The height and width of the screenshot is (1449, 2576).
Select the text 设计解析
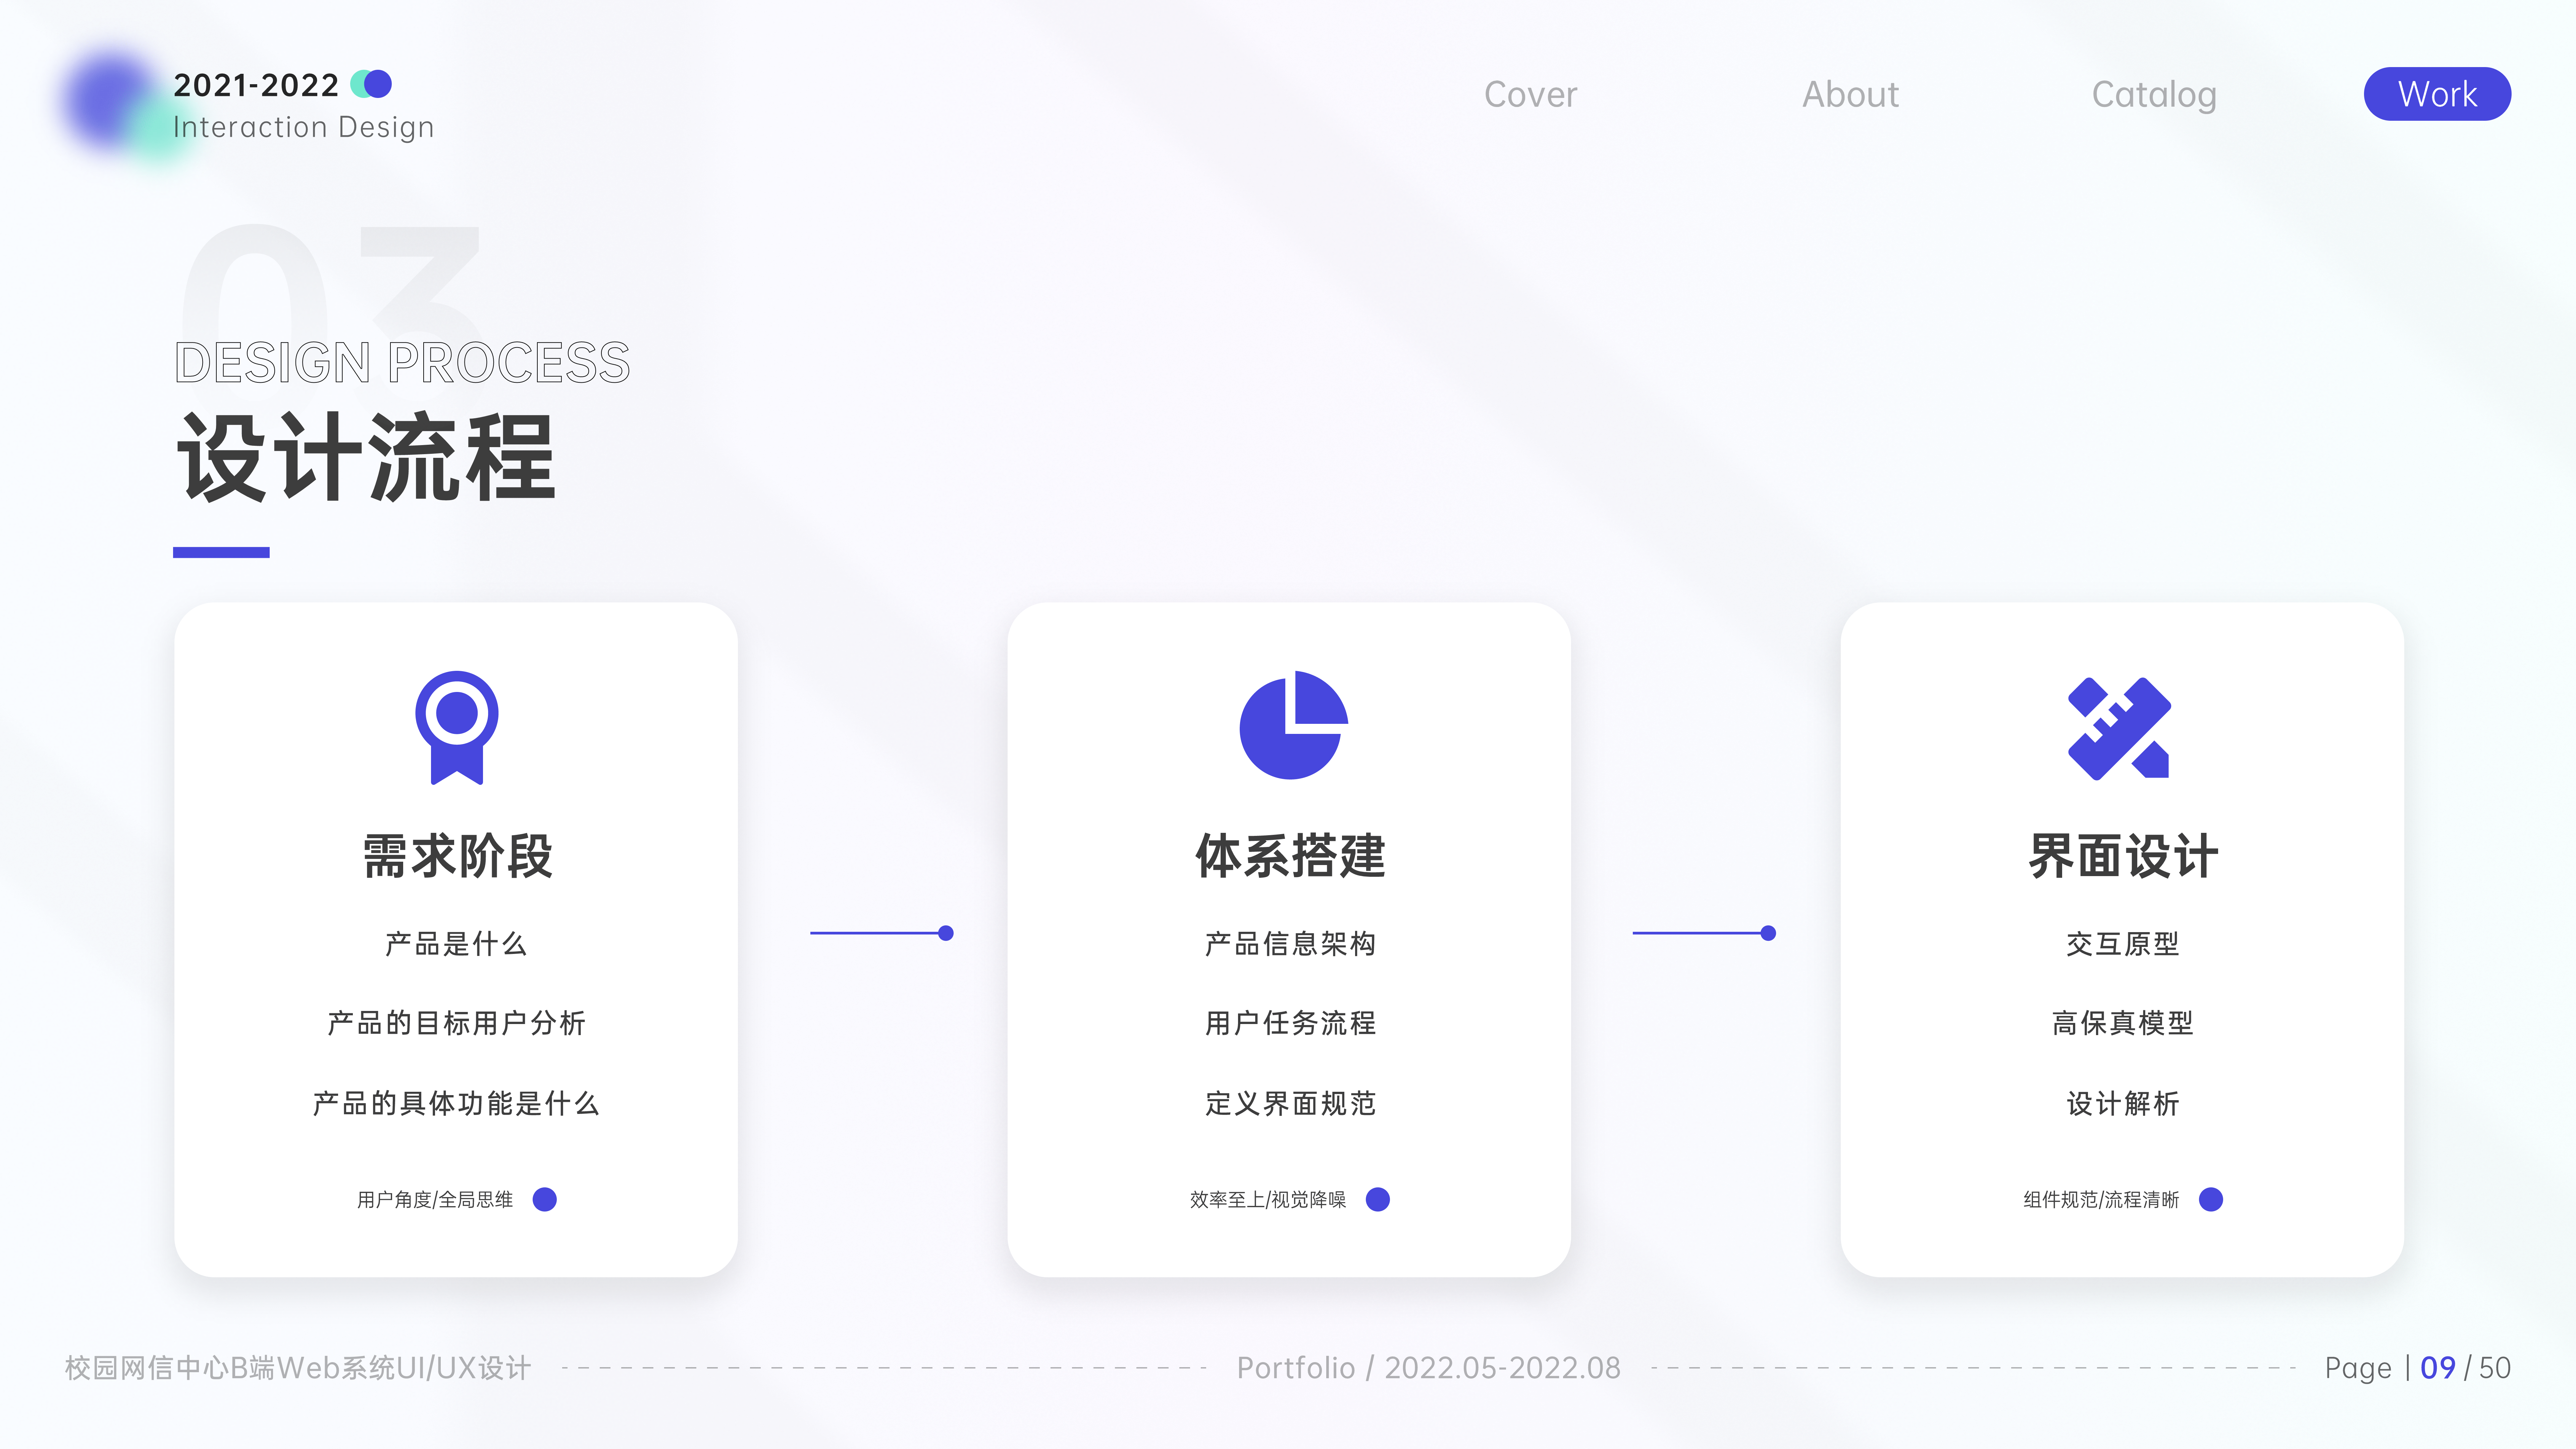click(x=2123, y=1103)
